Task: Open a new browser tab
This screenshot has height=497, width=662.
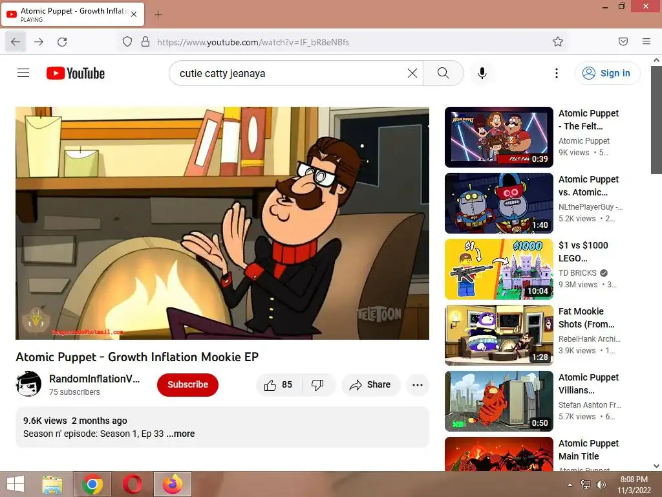Action: click(x=158, y=15)
